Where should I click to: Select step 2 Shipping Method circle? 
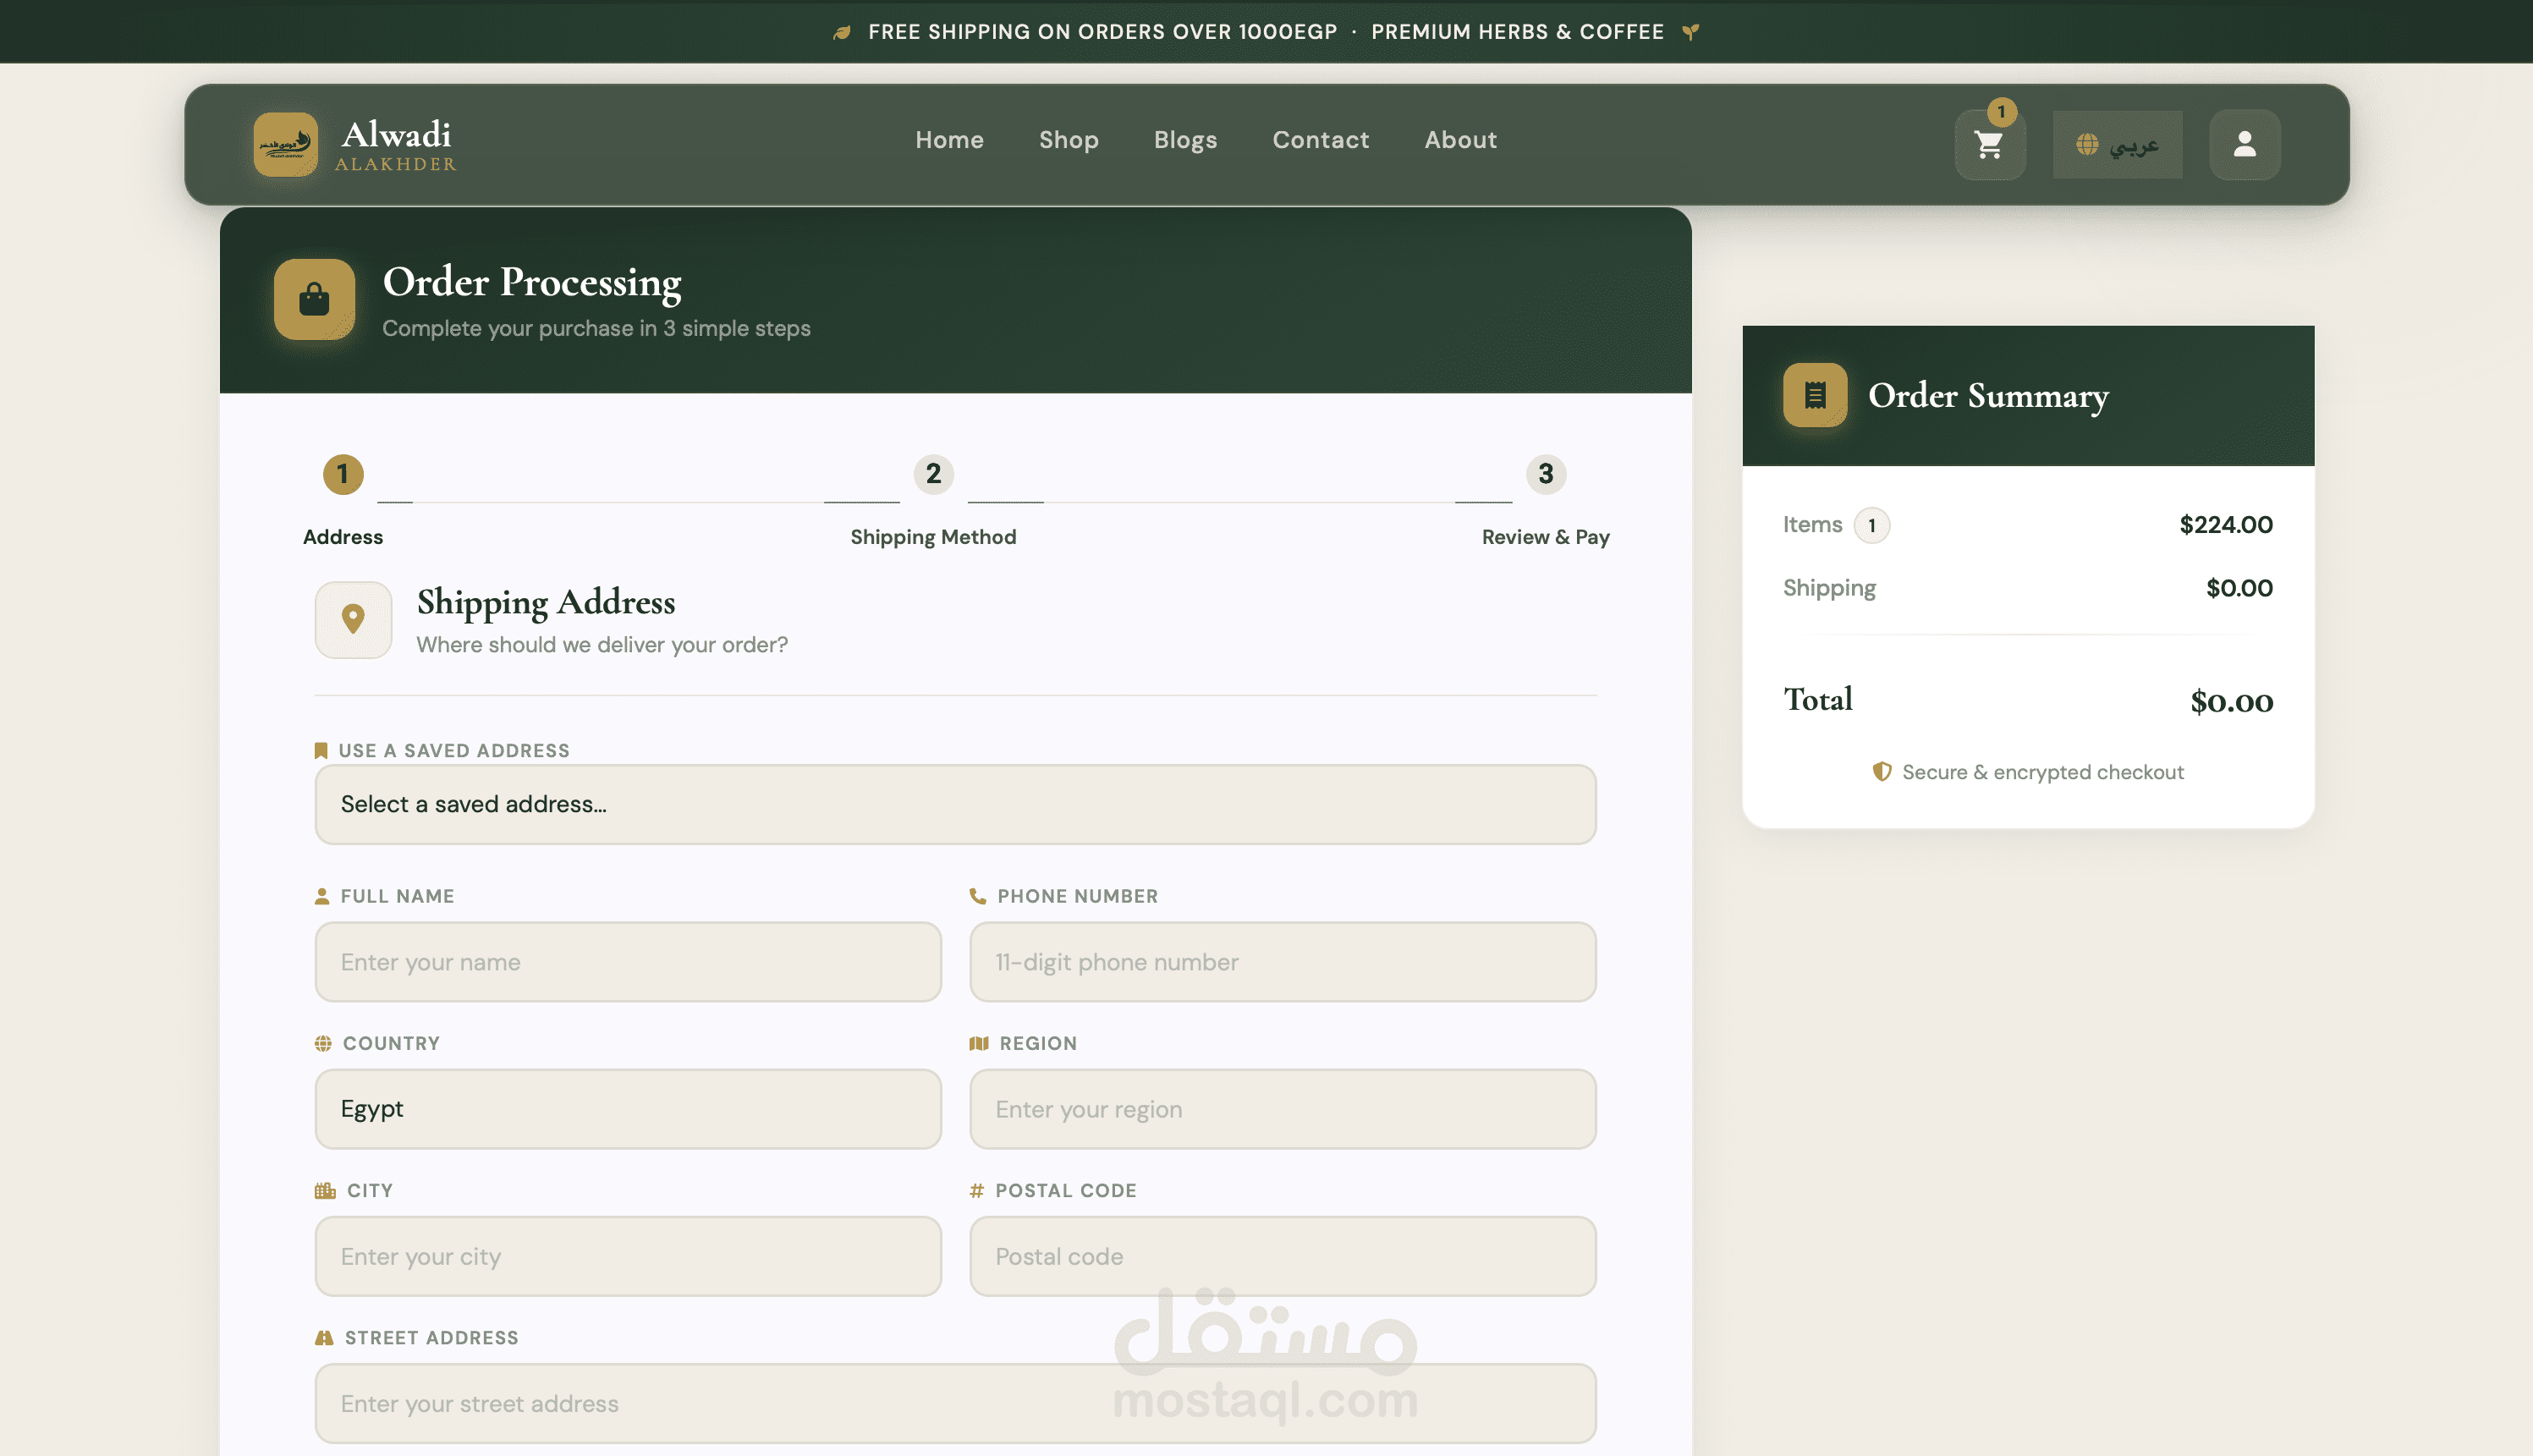pos(933,474)
